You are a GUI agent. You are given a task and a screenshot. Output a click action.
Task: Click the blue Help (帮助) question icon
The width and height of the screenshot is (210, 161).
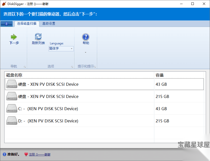[x=86, y=37]
